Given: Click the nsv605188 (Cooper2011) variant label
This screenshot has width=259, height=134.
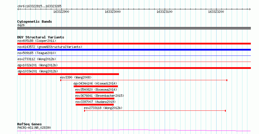Looking at the screenshot, I should pos(37,41).
